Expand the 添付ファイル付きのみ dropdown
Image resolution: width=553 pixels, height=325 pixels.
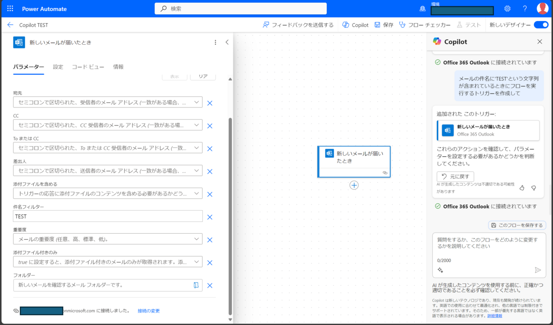tap(197, 262)
